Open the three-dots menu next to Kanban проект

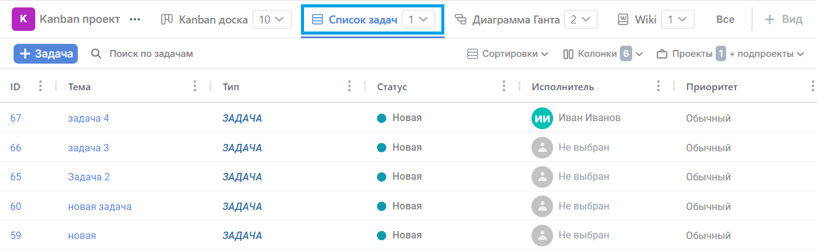click(x=135, y=19)
